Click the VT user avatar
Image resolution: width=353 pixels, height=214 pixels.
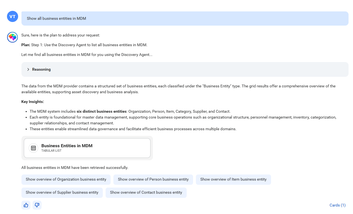click(x=13, y=17)
